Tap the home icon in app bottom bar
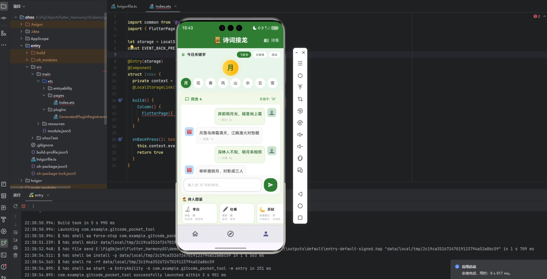Image resolution: width=547 pixels, height=279 pixels. click(x=195, y=234)
